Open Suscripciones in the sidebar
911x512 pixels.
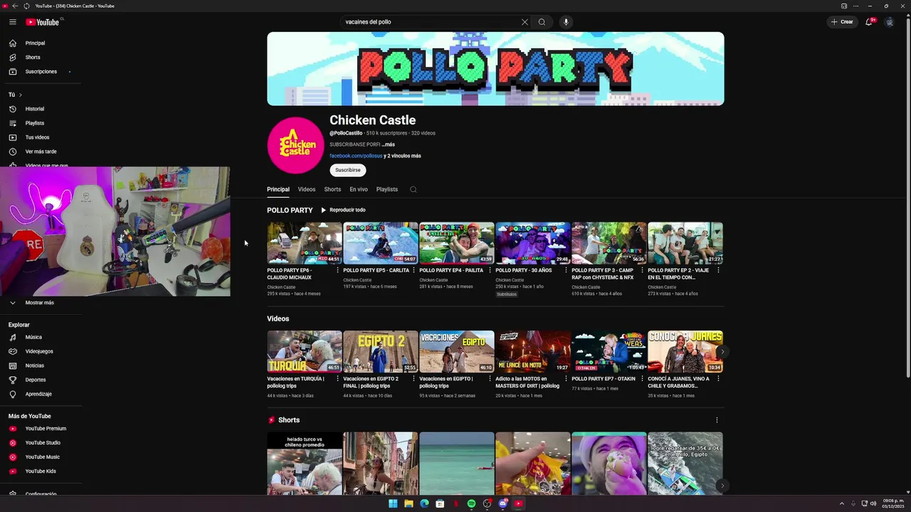41,72
